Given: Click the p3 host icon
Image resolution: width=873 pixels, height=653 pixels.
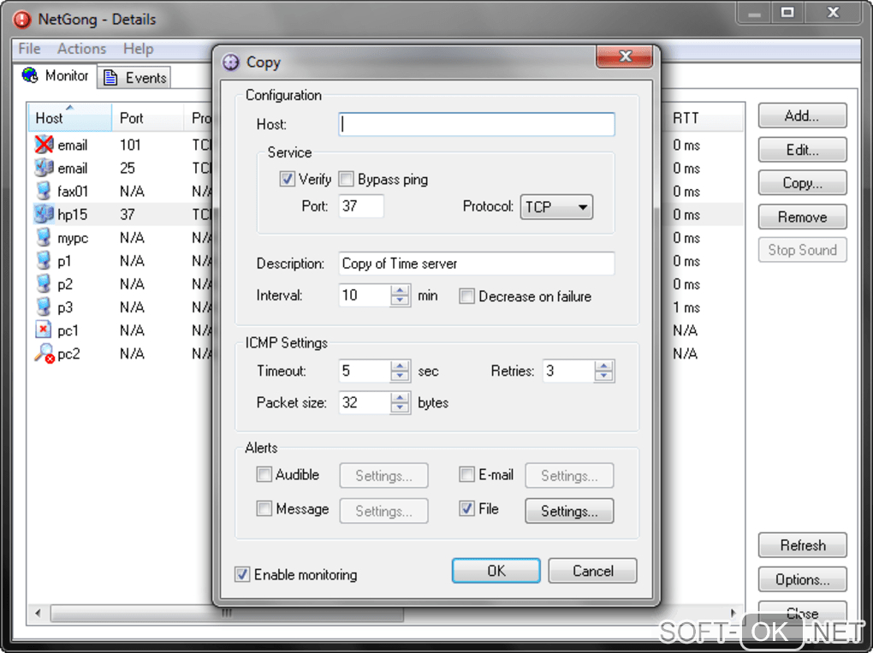Looking at the screenshot, I should [44, 307].
